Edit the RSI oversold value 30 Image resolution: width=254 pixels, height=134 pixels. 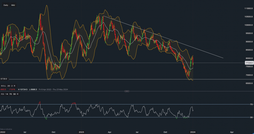[14, 94]
